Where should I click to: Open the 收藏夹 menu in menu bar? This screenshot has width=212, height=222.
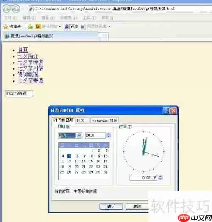point(69,18)
